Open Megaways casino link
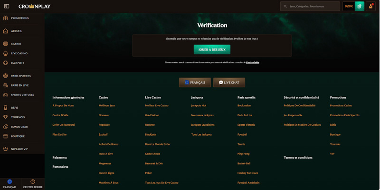The width and height of the screenshot is (380, 190). click(x=105, y=164)
